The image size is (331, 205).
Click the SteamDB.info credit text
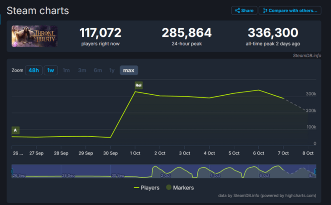pos(307,56)
